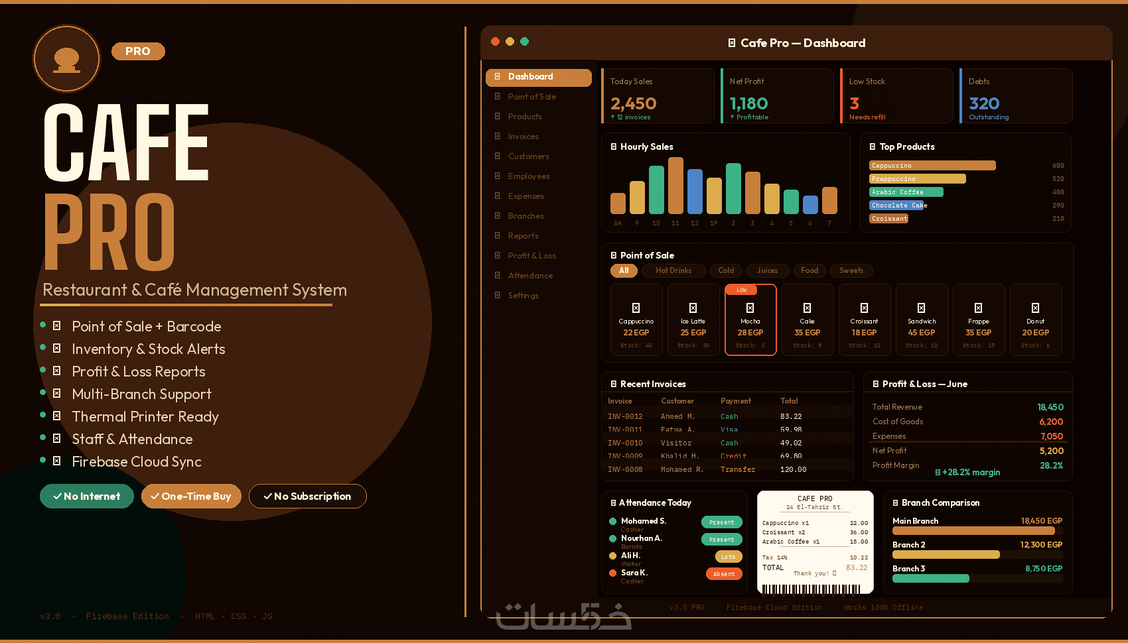Select the All category filter
This screenshot has width=1128, height=643.
point(624,270)
